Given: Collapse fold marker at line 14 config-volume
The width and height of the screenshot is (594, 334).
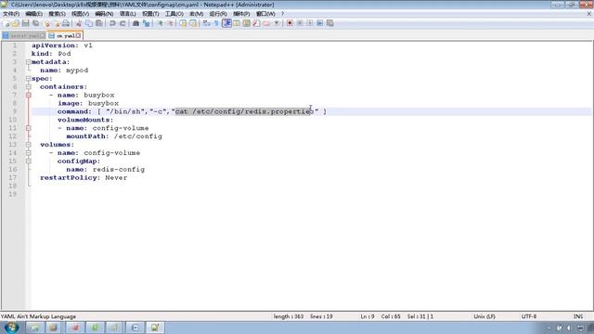Looking at the screenshot, I should (29, 153).
